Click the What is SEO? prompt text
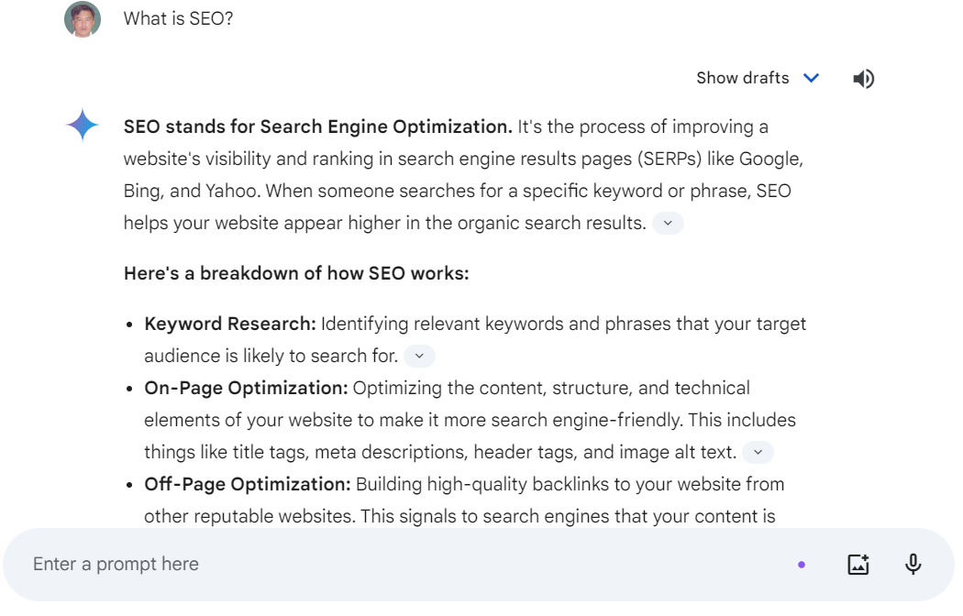 [178, 19]
